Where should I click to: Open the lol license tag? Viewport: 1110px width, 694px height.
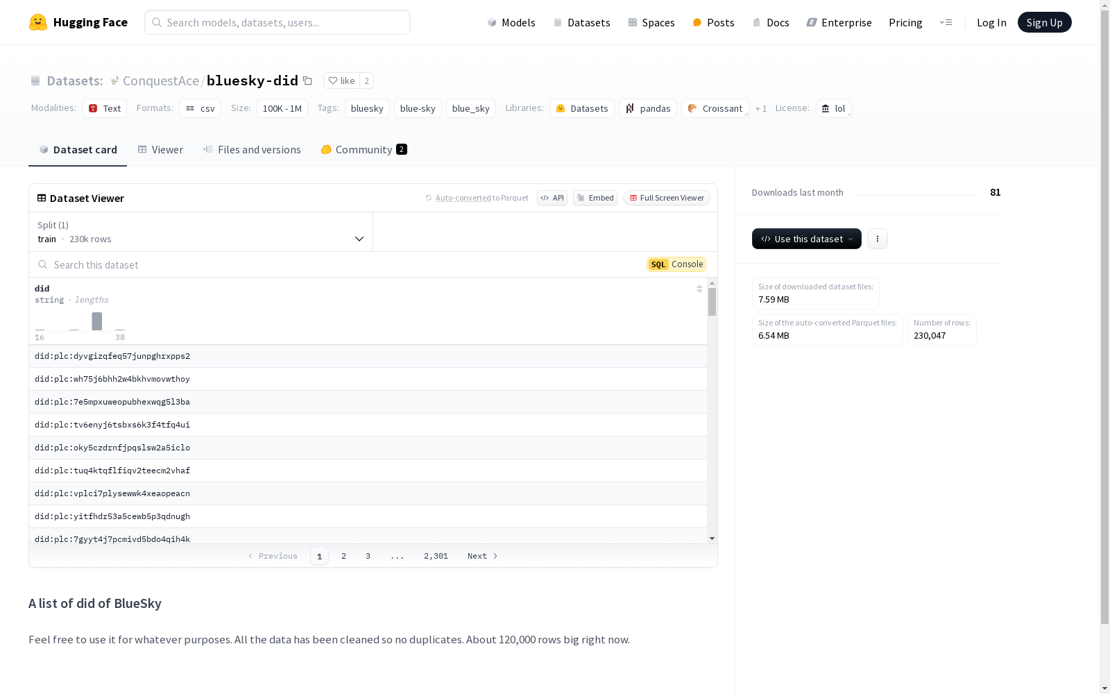pyautogui.click(x=833, y=108)
